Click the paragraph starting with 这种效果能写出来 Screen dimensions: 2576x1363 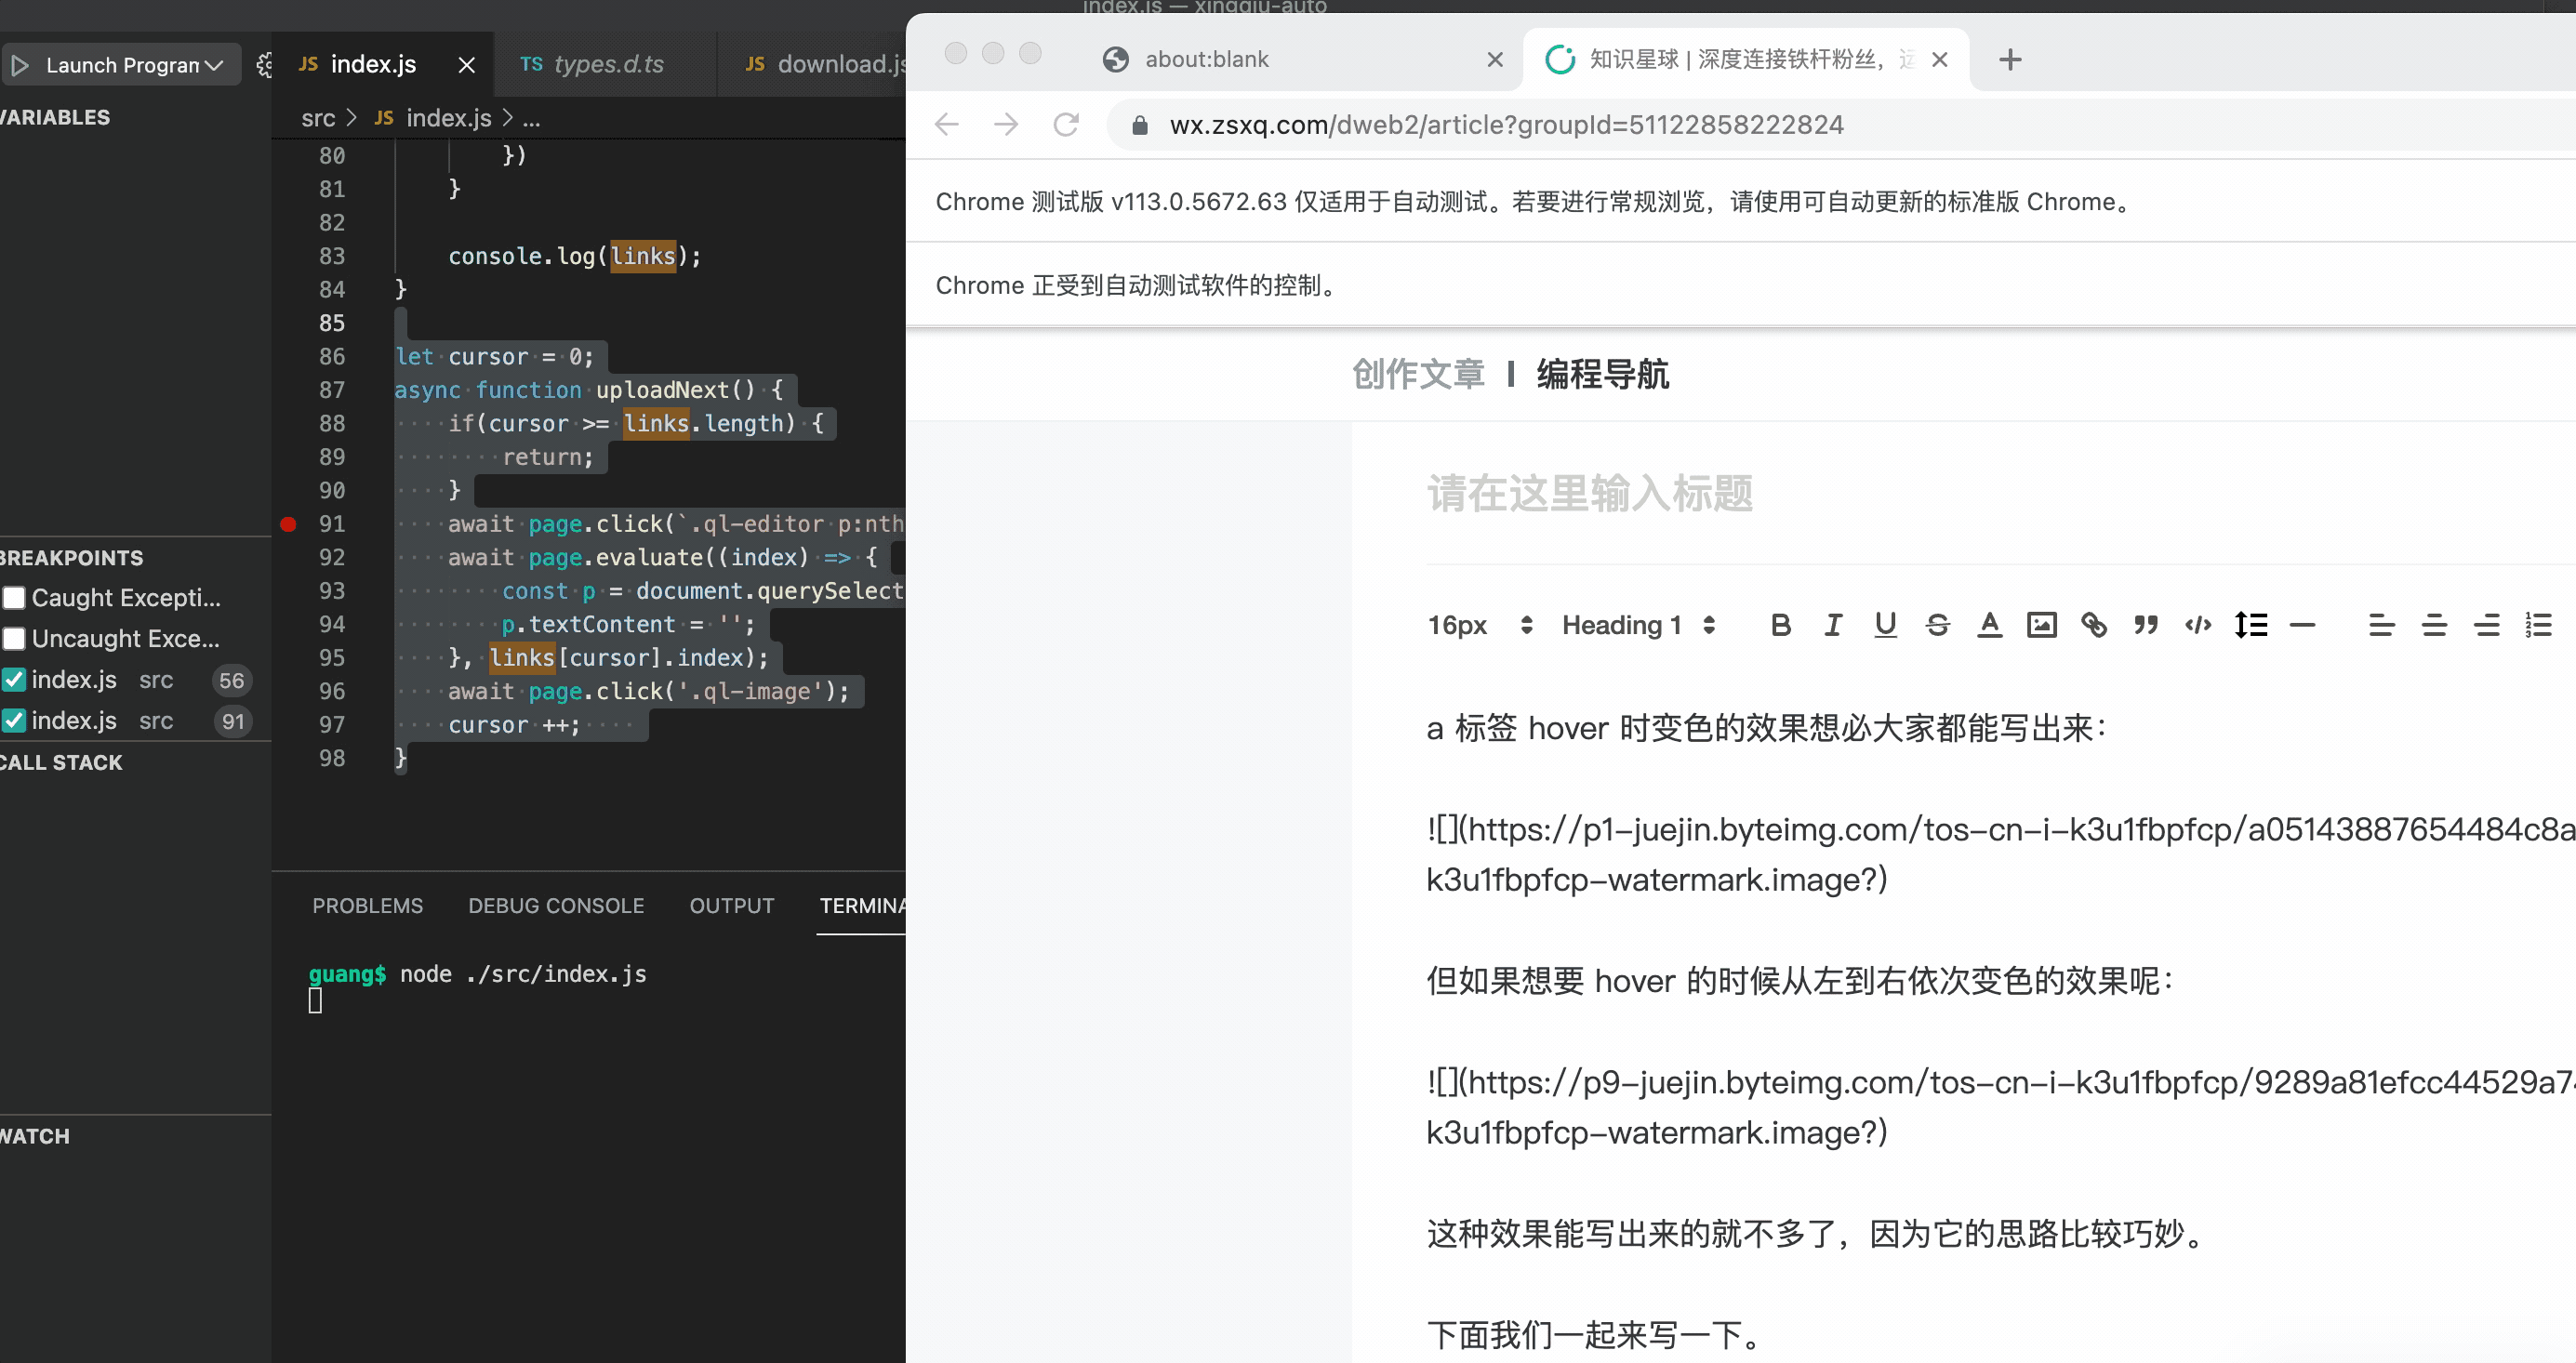pos(1816,1234)
